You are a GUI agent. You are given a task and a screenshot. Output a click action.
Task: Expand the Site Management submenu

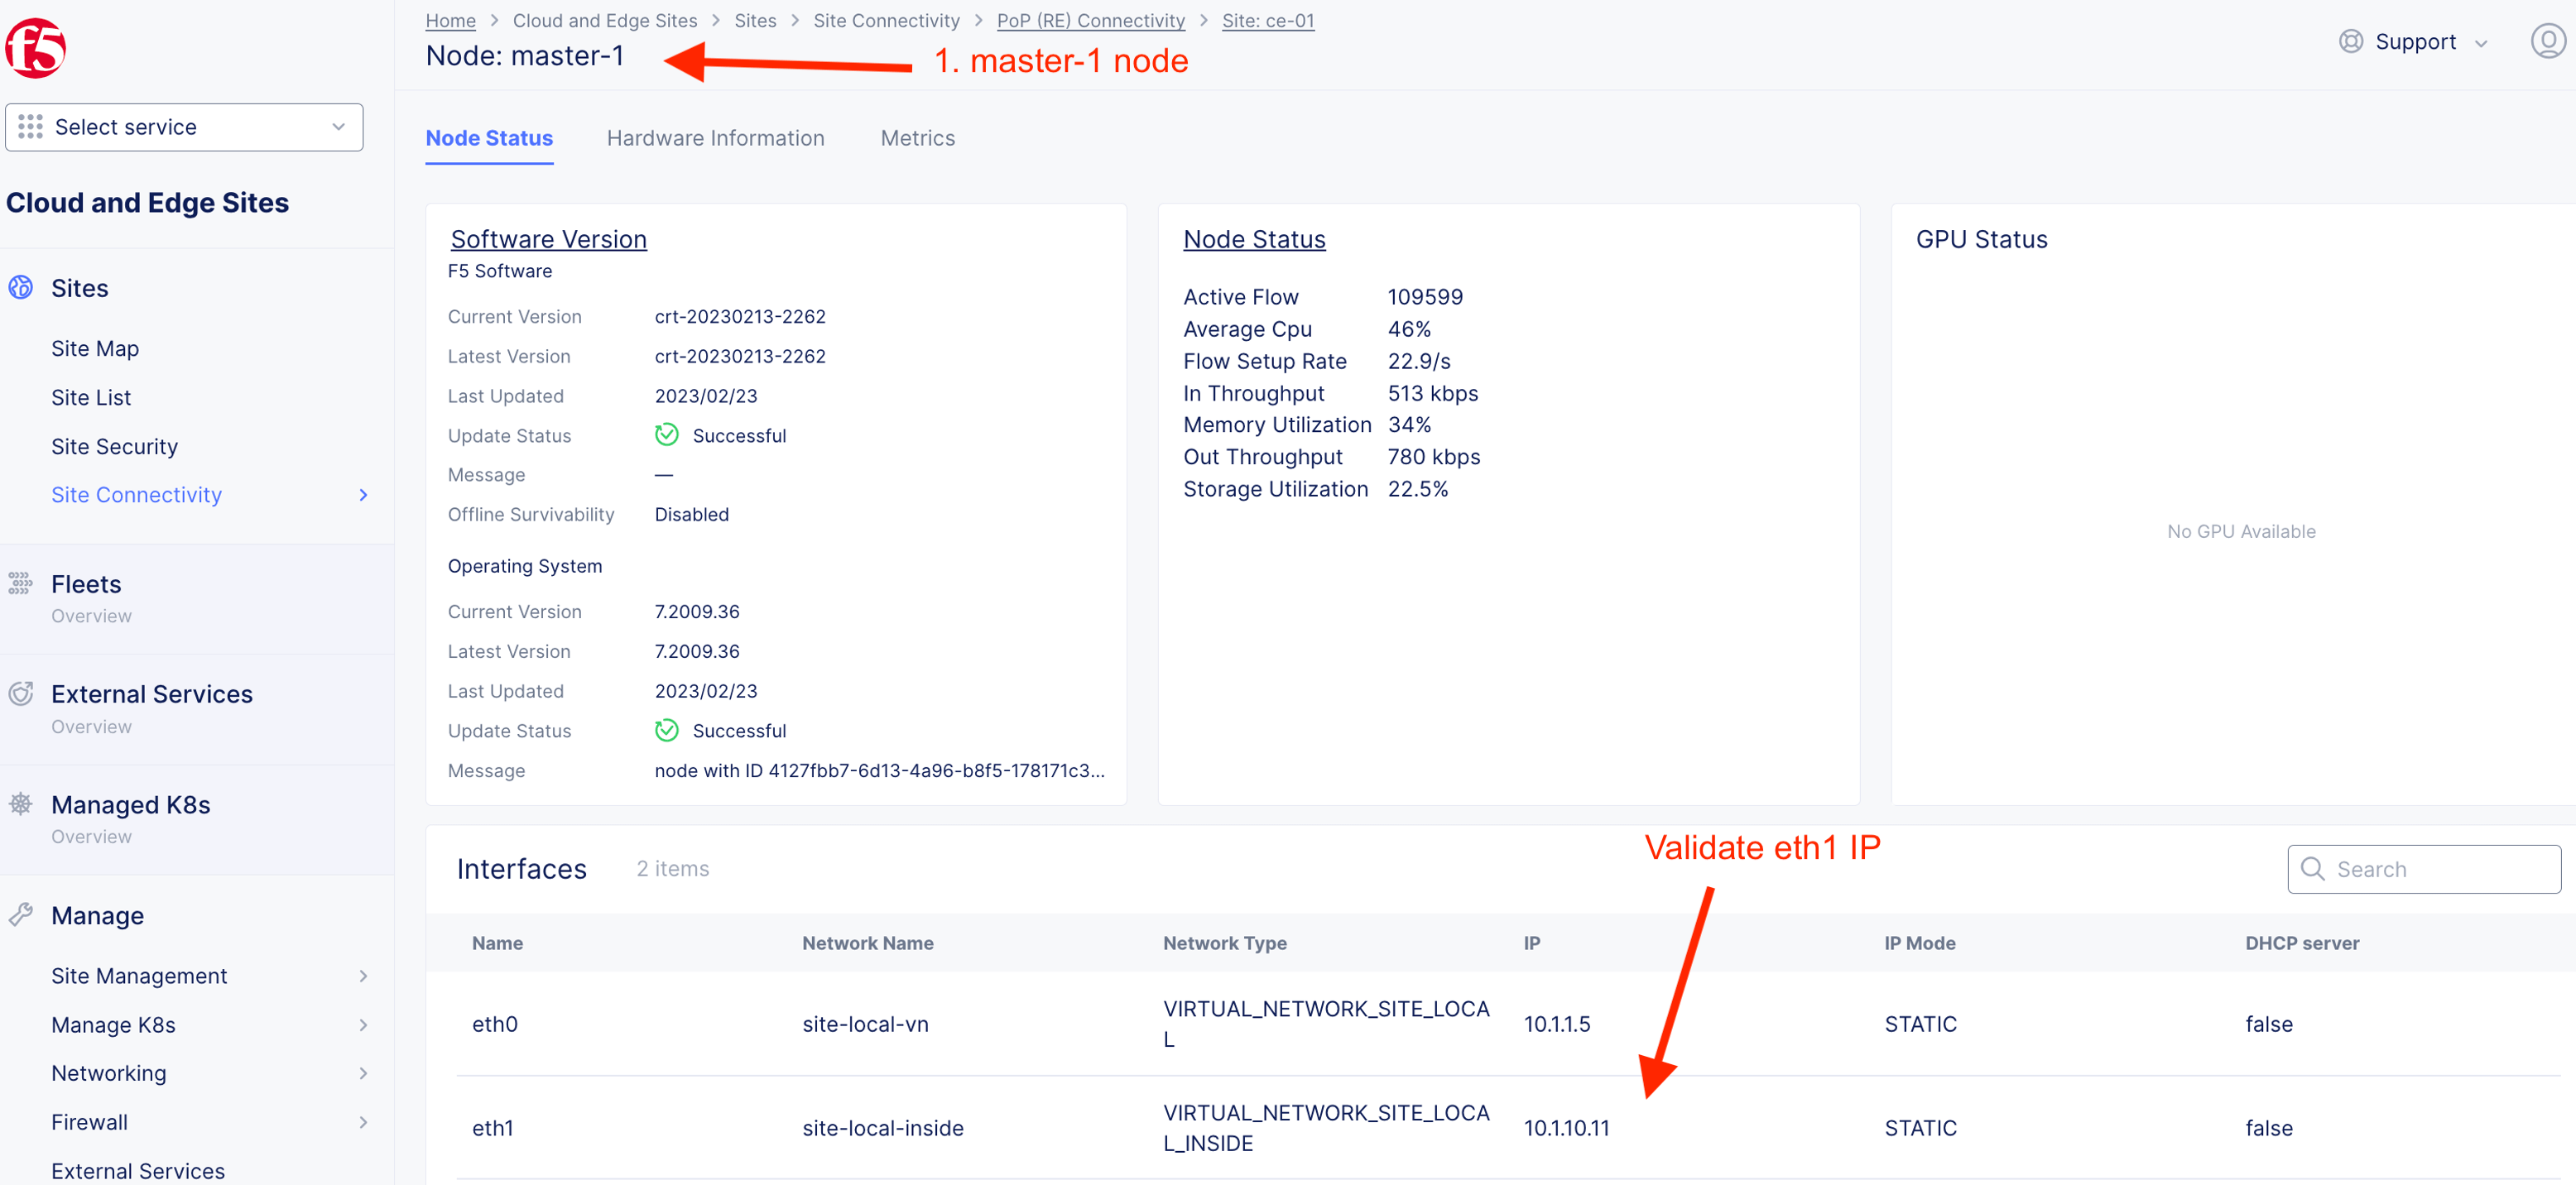pos(363,976)
